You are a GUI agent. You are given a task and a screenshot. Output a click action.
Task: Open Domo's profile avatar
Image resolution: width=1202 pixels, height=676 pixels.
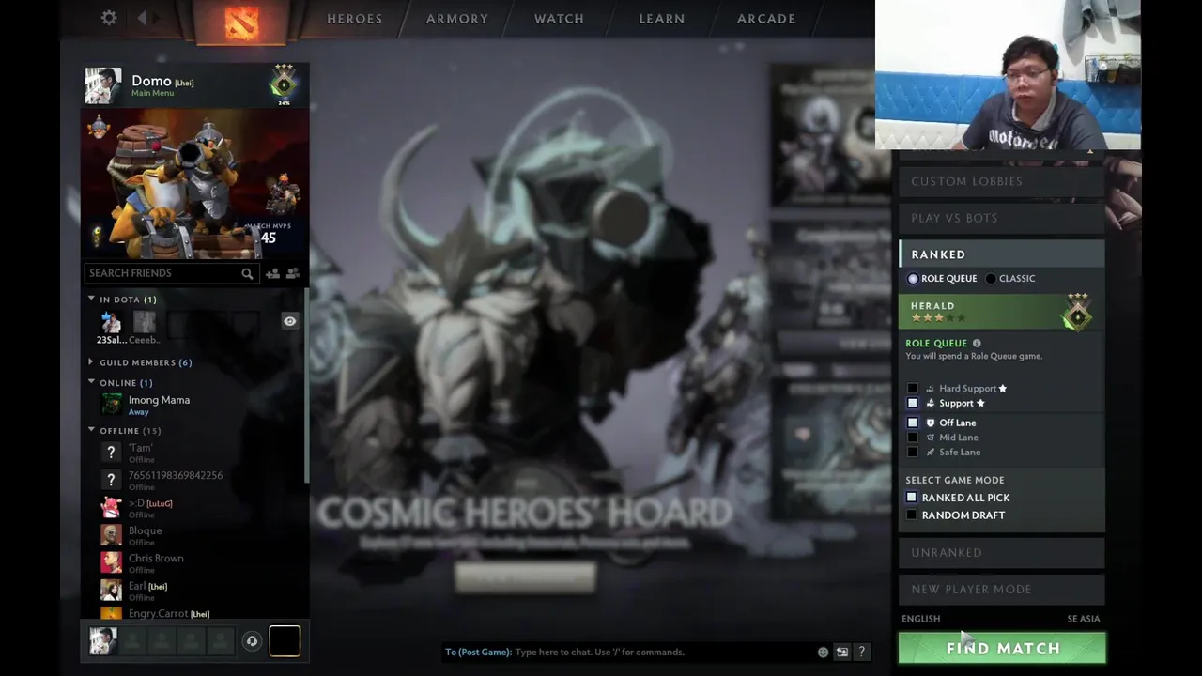click(x=103, y=85)
